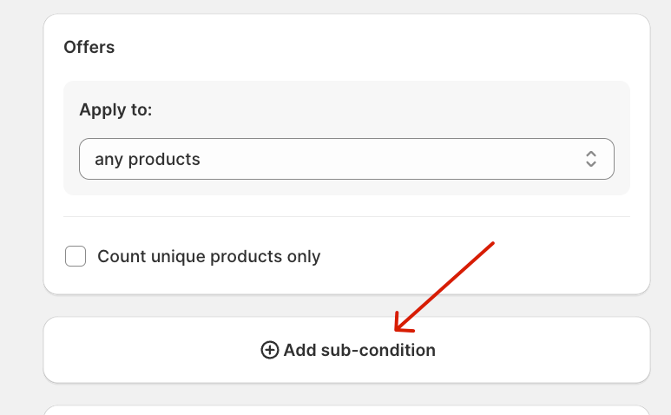Screen dimensions: 671x415
Task: Click the horizontal divider above the checkbox
Action: pyautogui.click(x=346, y=216)
